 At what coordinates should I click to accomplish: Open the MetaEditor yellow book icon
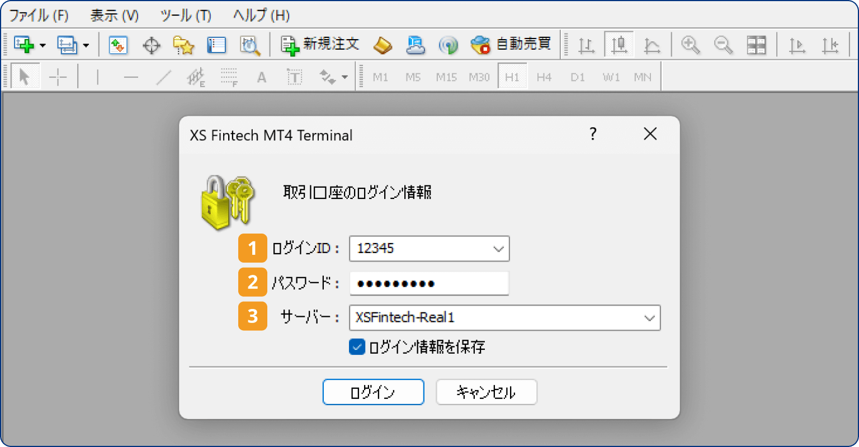383,45
